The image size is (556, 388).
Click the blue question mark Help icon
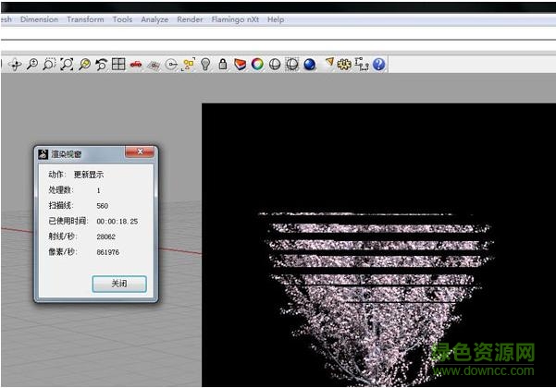tap(378, 65)
